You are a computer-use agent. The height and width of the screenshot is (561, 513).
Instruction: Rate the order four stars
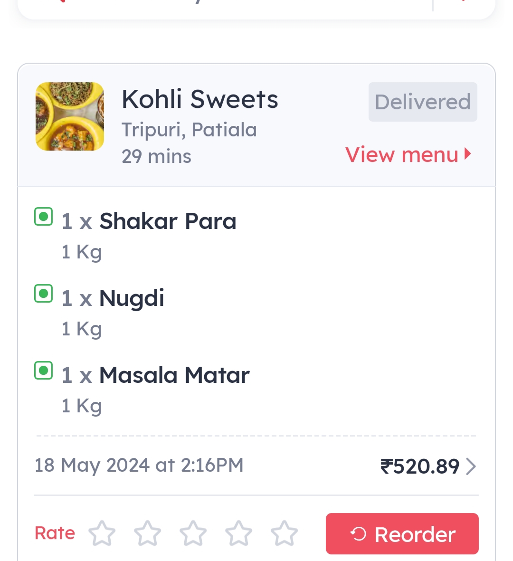[238, 533]
